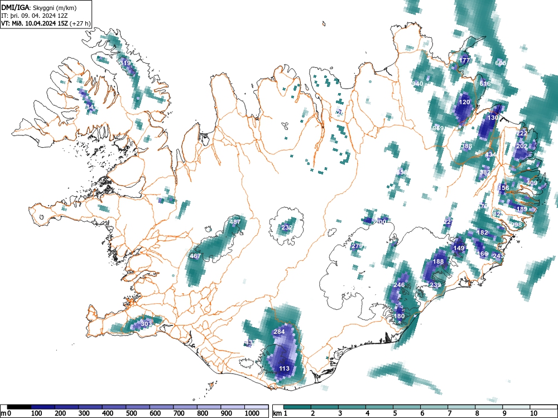558x418 pixels.
Task: Click the 239 value on the map
Action: click(435, 285)
